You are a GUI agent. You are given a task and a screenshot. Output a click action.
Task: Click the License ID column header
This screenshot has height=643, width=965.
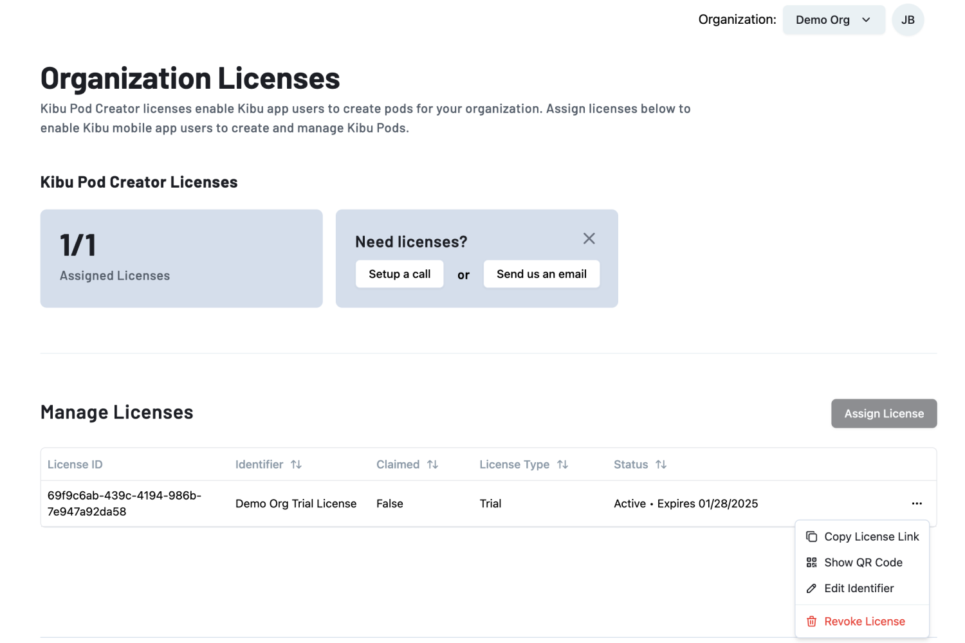point(75,464)
